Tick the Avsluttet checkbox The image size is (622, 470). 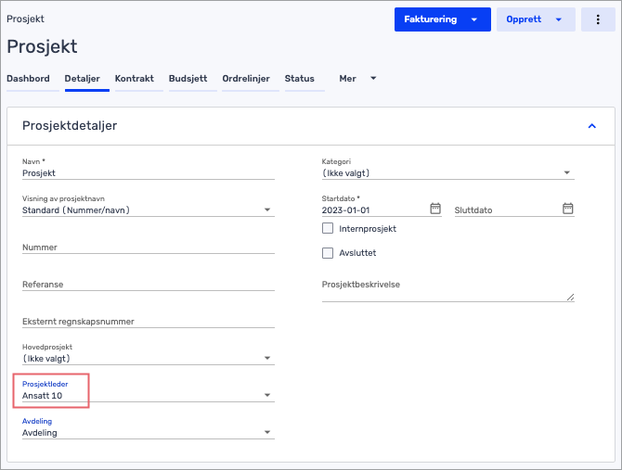point(328,253)
